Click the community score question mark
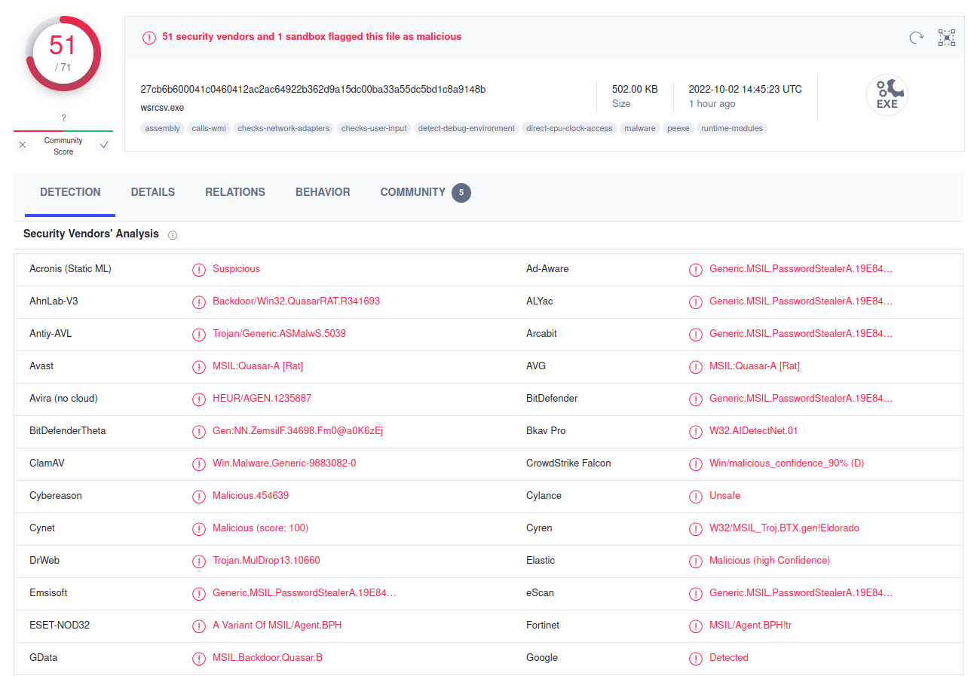This screenshot has height=676, width=974. click(63, 118)
